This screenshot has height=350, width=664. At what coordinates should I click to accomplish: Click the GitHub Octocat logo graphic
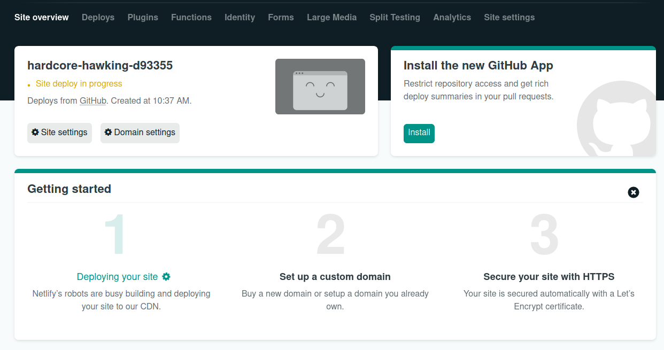tap(616, 119)
